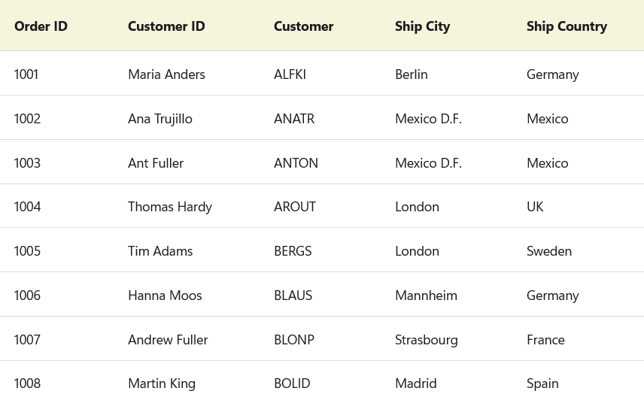Select order 1008 cell
Viewport: 644px width, 394px height.
pyautogui.click(x=27, y=383)
